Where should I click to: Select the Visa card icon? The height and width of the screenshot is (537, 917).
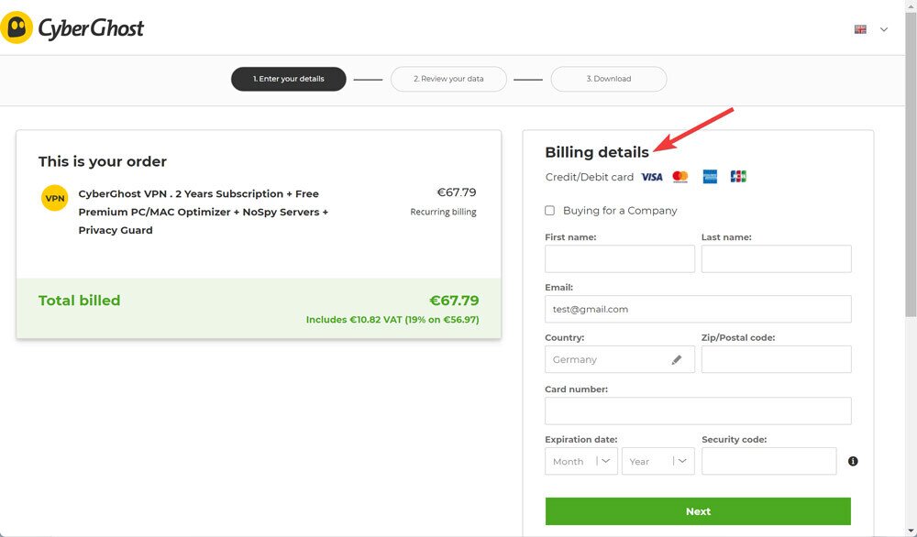click(652, 177)
